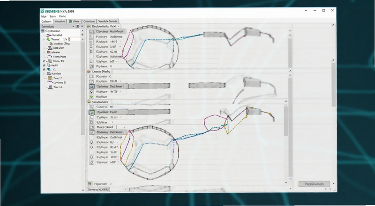Screen dimensions: 375x206
Task: Open the top section header dropdown
Action: [x=119, y=26]
